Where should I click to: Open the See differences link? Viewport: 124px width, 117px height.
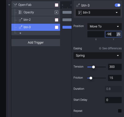pyautogui.click(x=112, y=48)
